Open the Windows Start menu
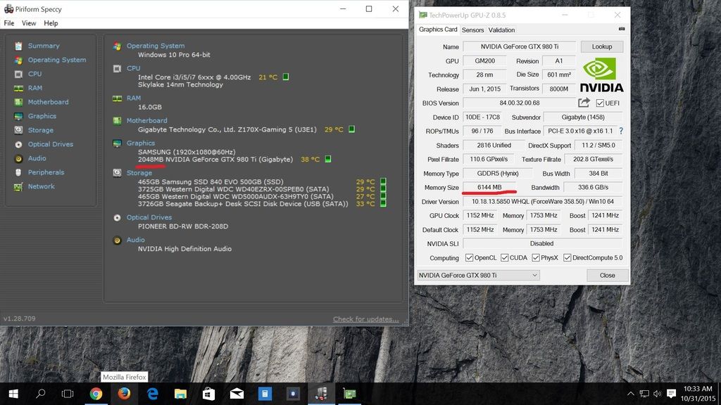 (13, 394)
